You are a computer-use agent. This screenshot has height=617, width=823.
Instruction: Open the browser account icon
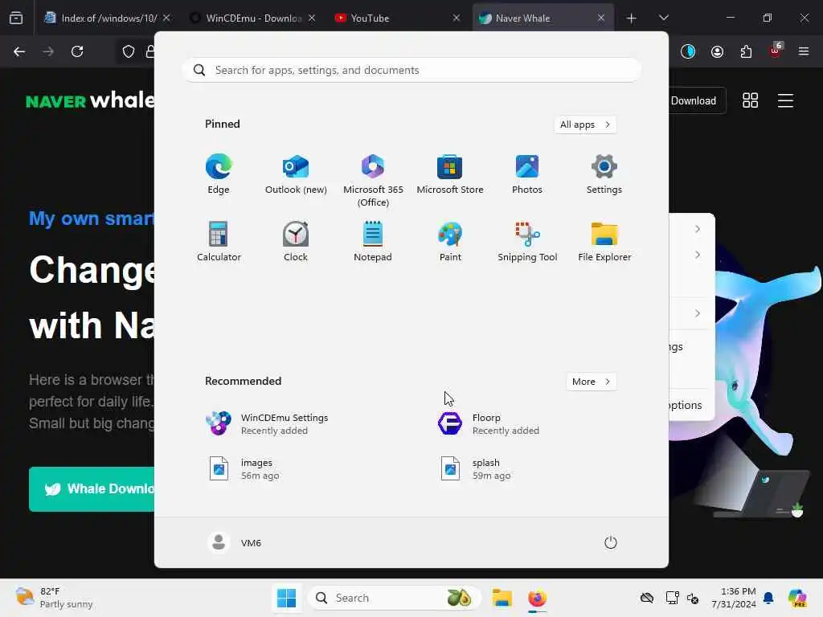coord(717,51)
